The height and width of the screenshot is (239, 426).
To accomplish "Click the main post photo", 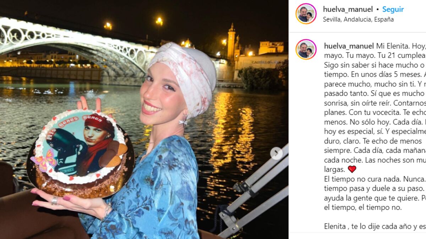I will pyautogui.click(x=144, y=119).
